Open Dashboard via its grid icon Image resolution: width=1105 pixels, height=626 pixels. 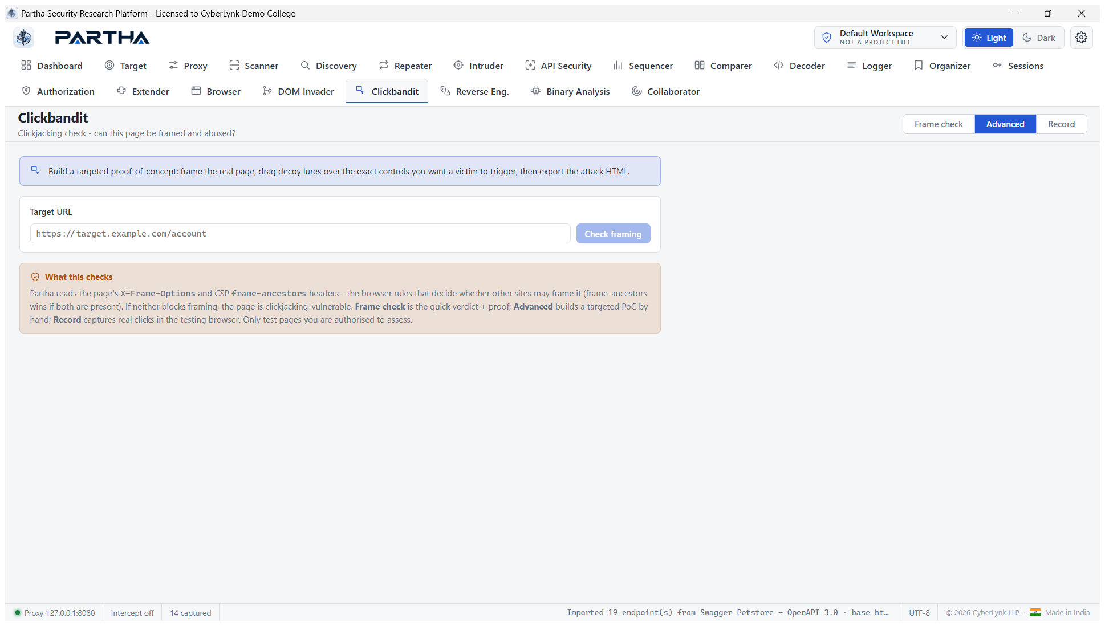26,66
